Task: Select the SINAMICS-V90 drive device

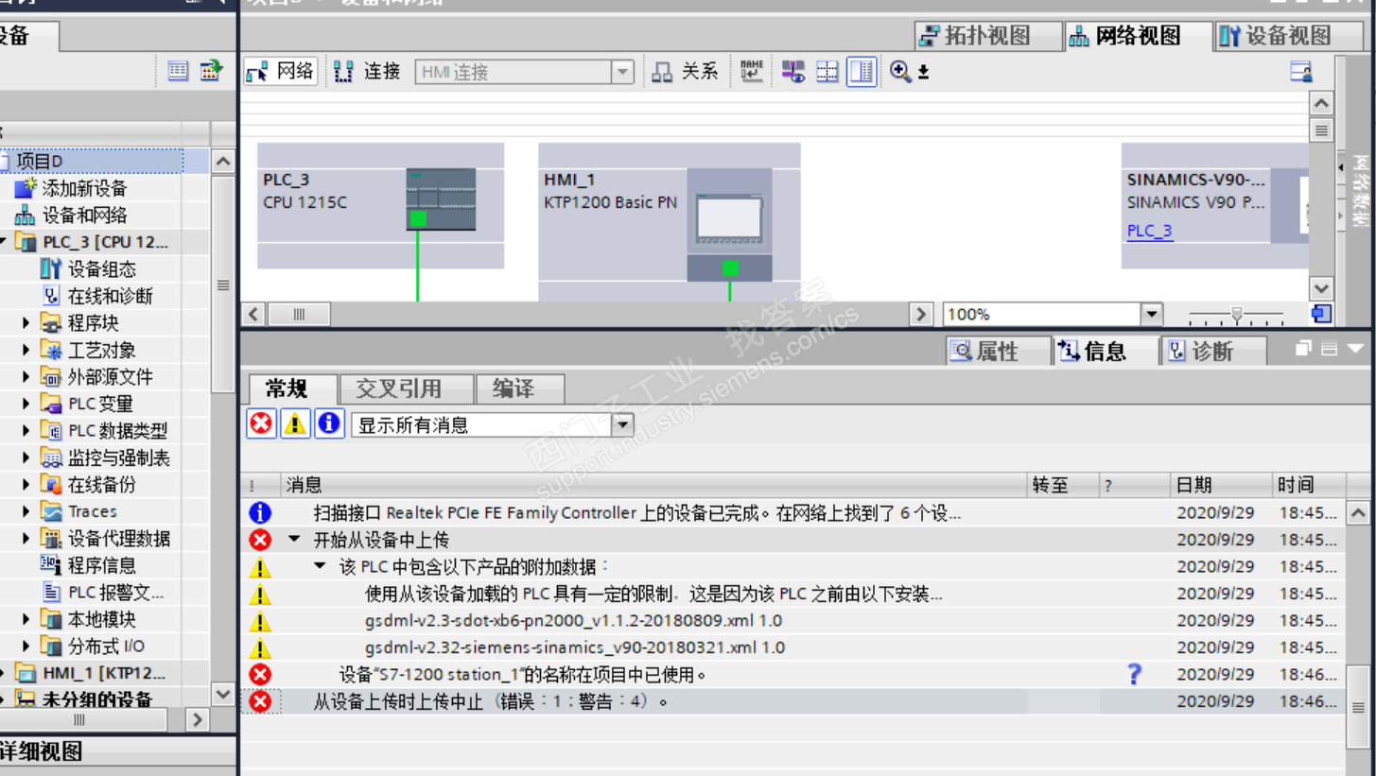Action: (x=1214, y=205)
